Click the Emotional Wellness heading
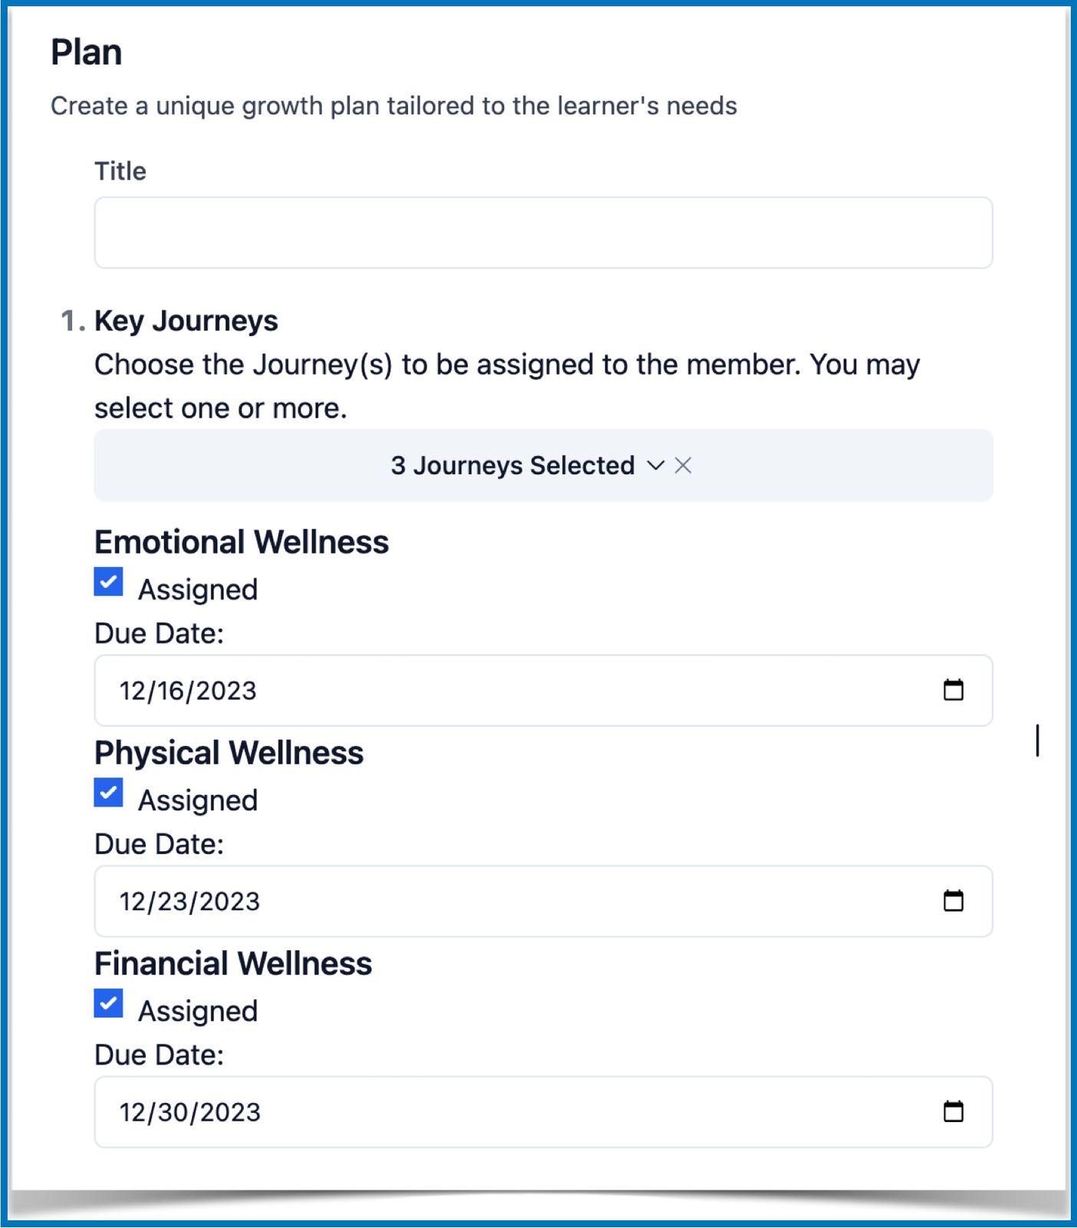Viewport: 1077px width, 1228px height. [x=242, y=542]
